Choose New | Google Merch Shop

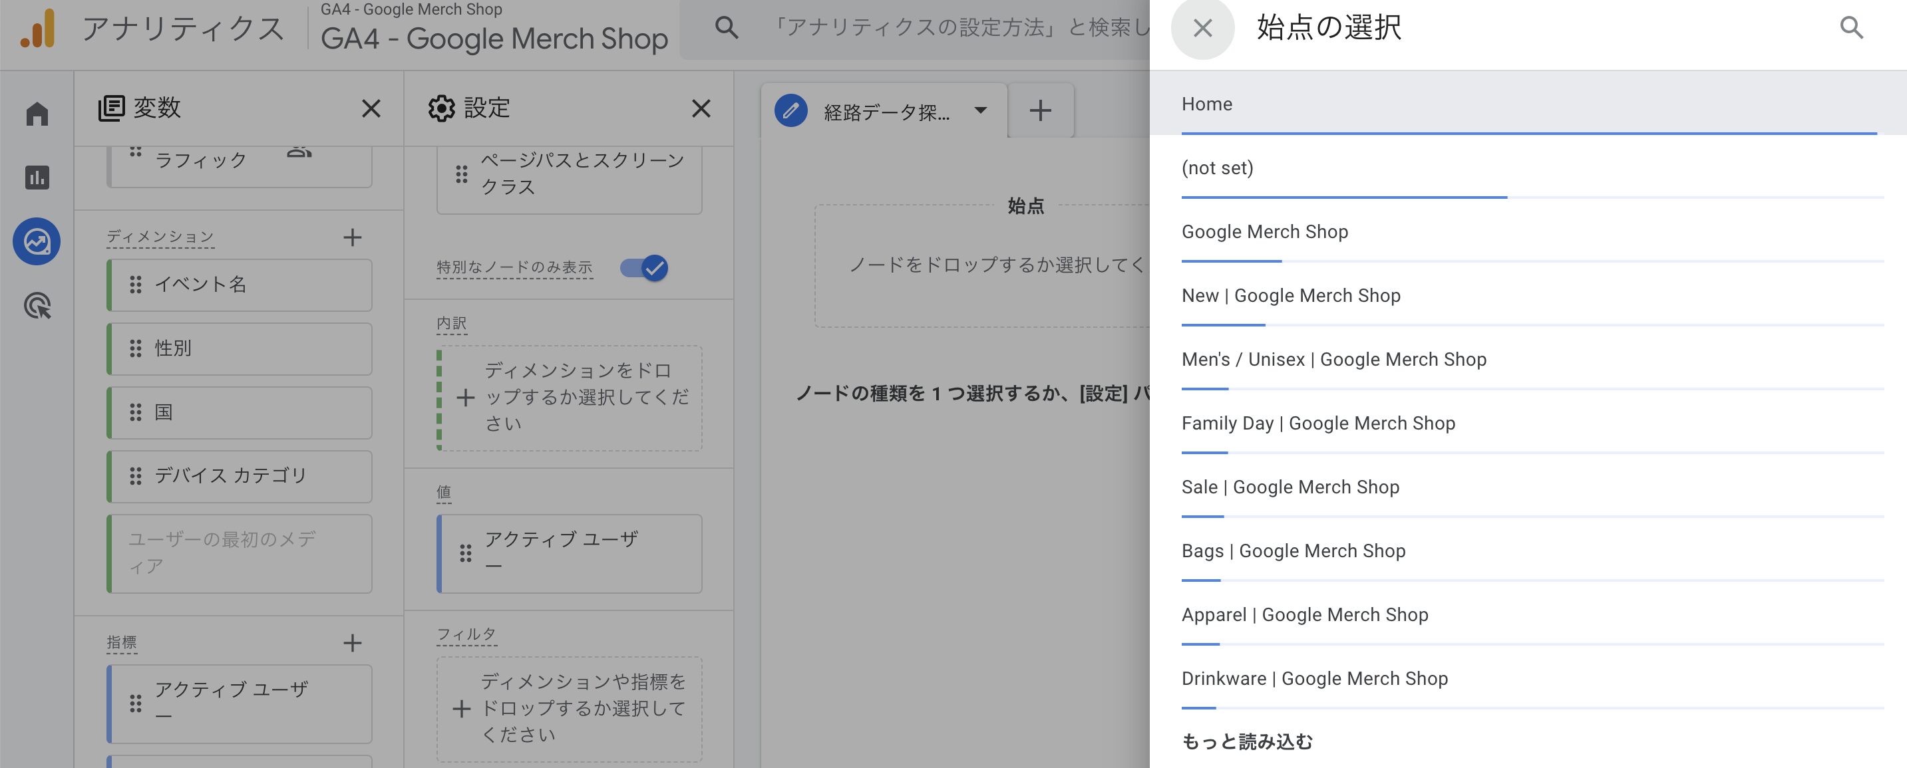click(1528, 295)
